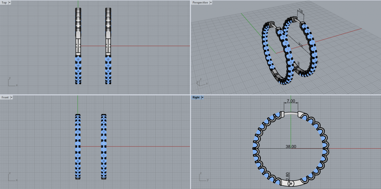Activate the Perspective viewport title
Image resolution: width=381 pixels, height=189 pixels.
(200, 3)
